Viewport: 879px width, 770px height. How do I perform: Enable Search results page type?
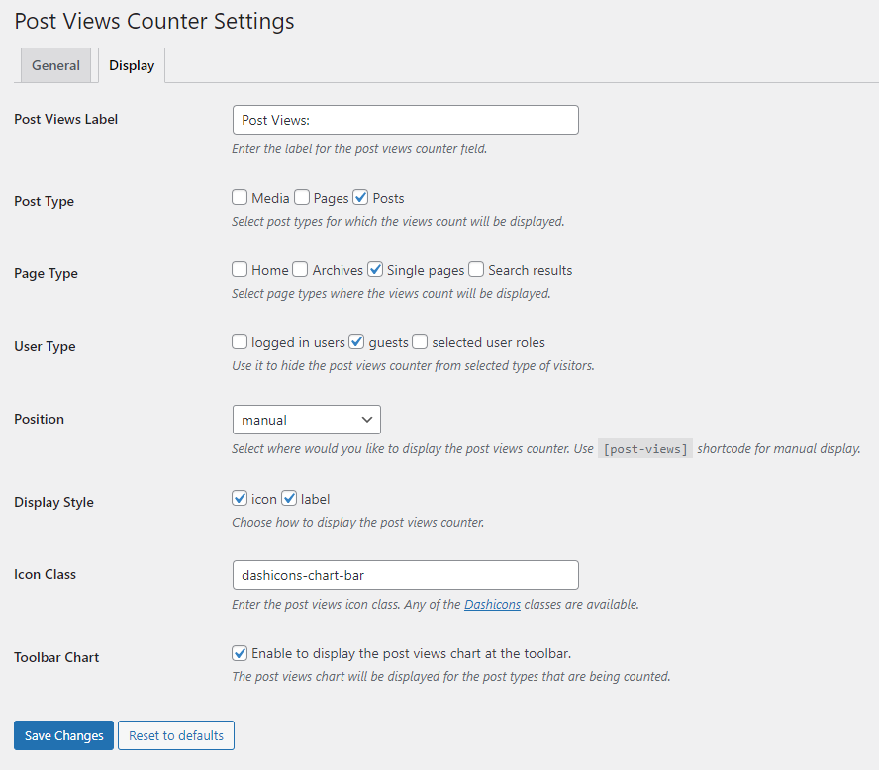click(x=475, y=268)
